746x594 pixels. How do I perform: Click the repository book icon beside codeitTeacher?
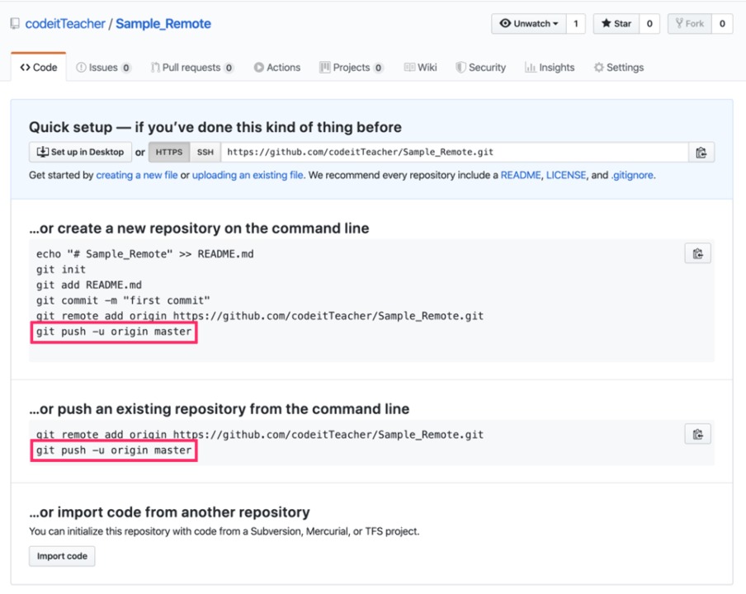point(15,23)
